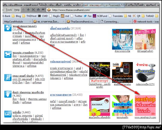This screenshot has height=130, width=162.
Task: Click the เลนส์ sublink
Action: 78,68
